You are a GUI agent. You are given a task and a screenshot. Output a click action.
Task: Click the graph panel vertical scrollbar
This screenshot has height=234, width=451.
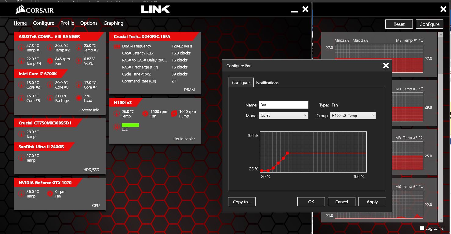point(440,127)
